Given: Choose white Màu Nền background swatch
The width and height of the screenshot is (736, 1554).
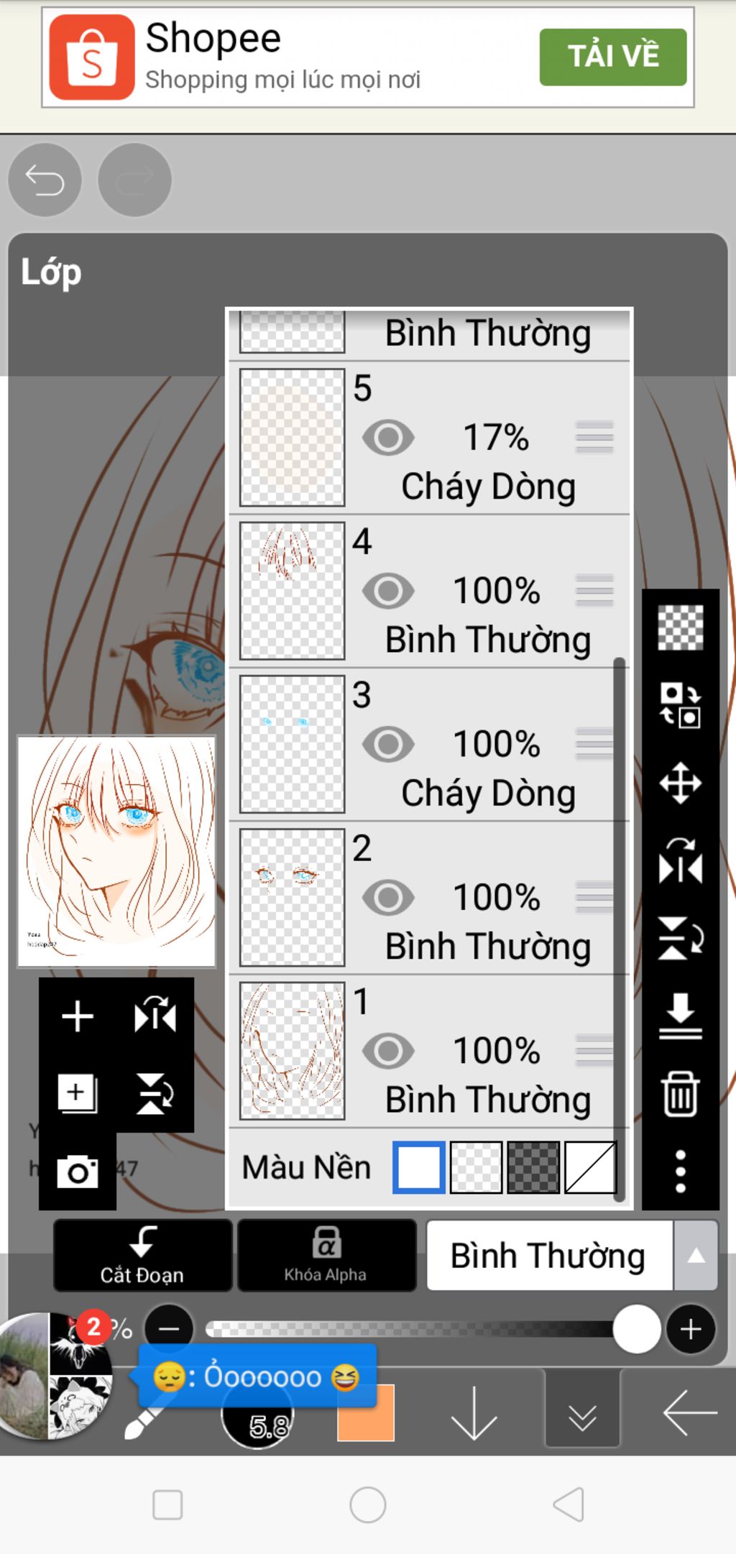Looking at the screenshot, I should point(419,1167).
